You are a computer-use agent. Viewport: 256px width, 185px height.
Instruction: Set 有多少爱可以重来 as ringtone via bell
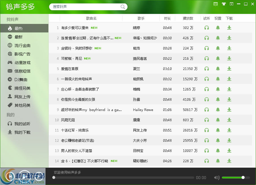click(x=218, y=28)
